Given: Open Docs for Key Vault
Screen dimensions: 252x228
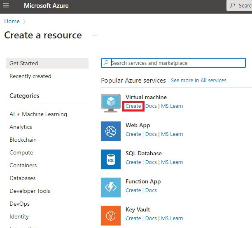Looking at the screenshot, I should click(x=151, y=218).
